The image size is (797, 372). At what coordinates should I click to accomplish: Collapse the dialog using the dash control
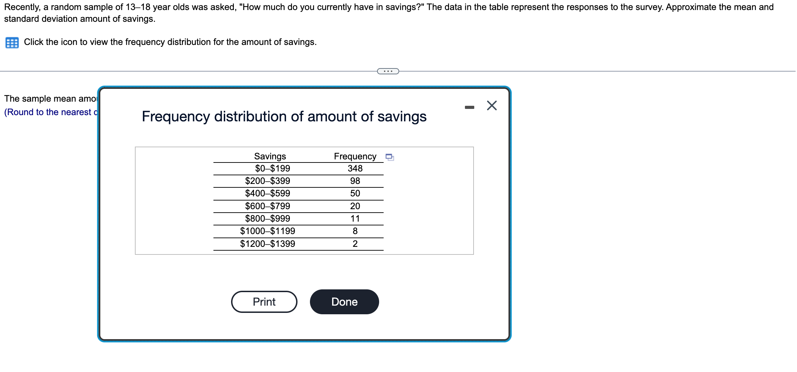(x=469, y=107)
